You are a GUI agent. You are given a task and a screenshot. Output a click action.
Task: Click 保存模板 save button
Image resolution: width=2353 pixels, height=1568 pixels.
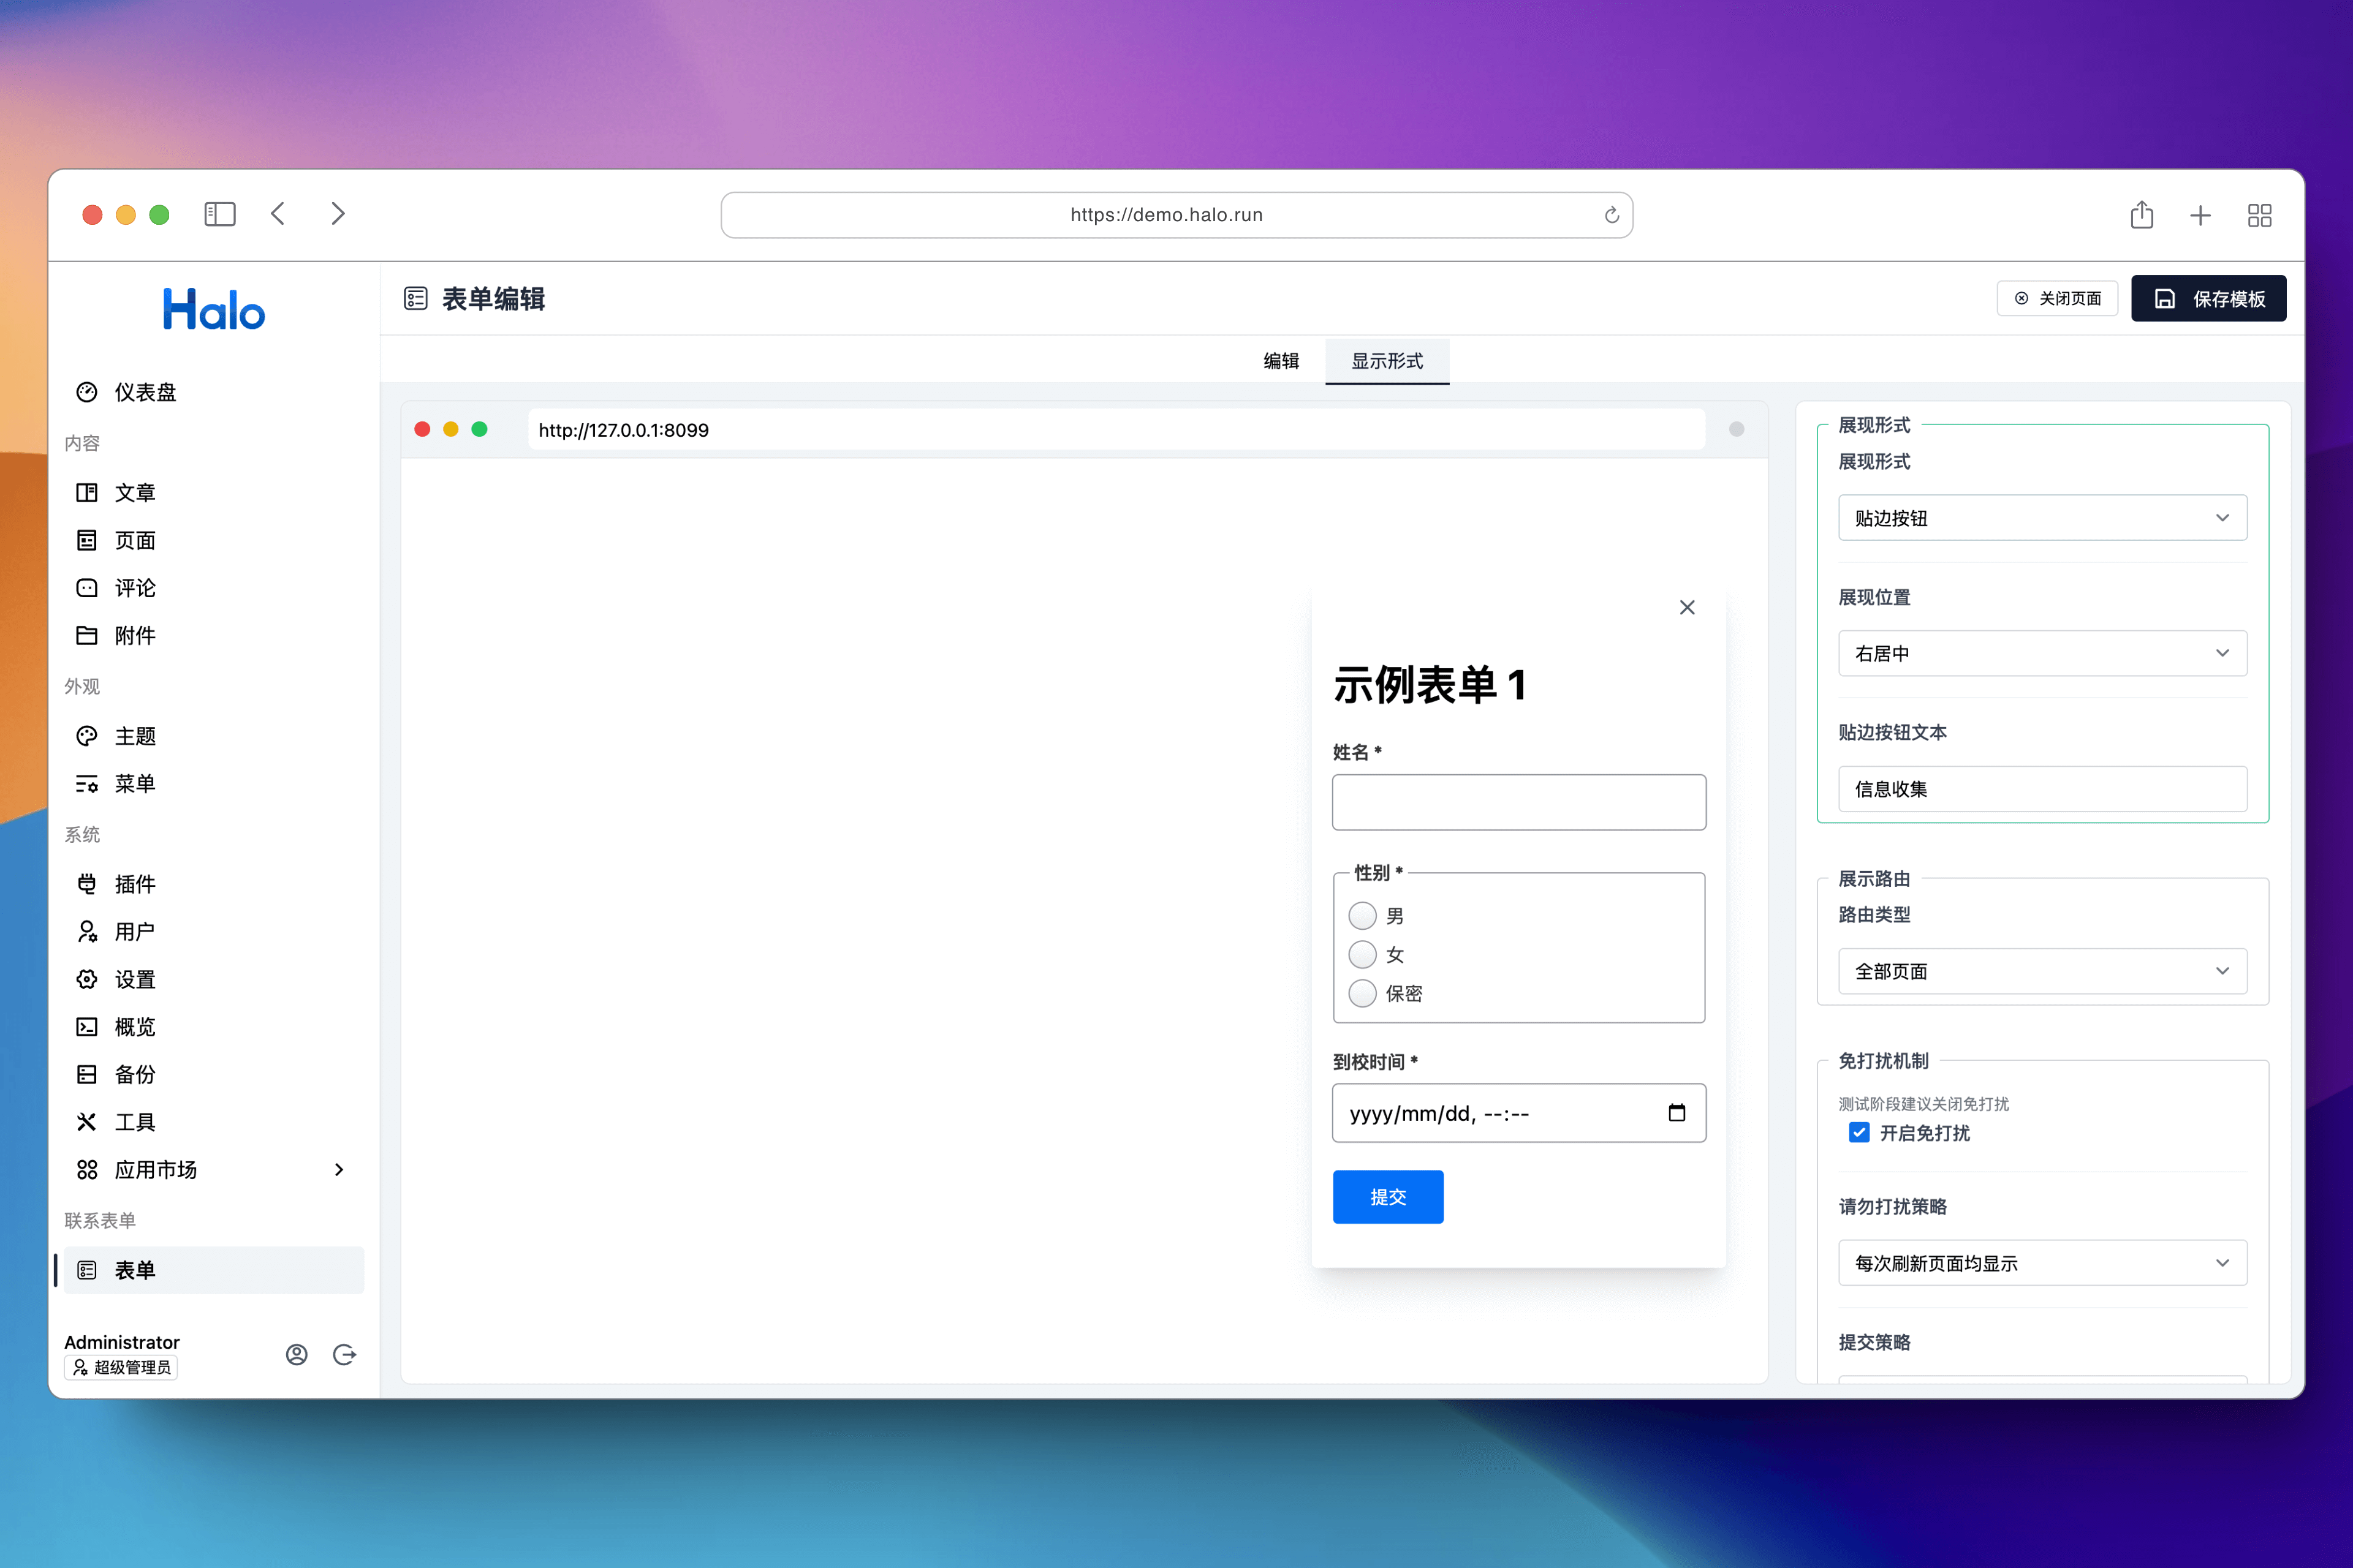click(2208, 298)
